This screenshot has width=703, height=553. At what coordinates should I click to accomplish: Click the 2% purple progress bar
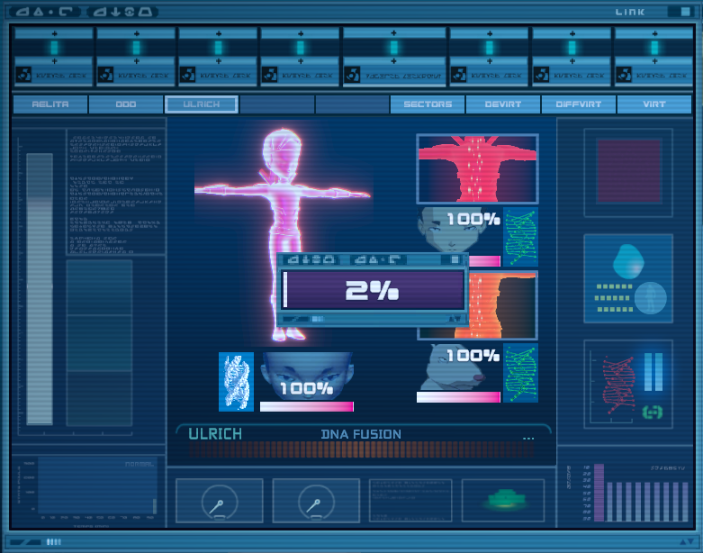pos(372,290)
